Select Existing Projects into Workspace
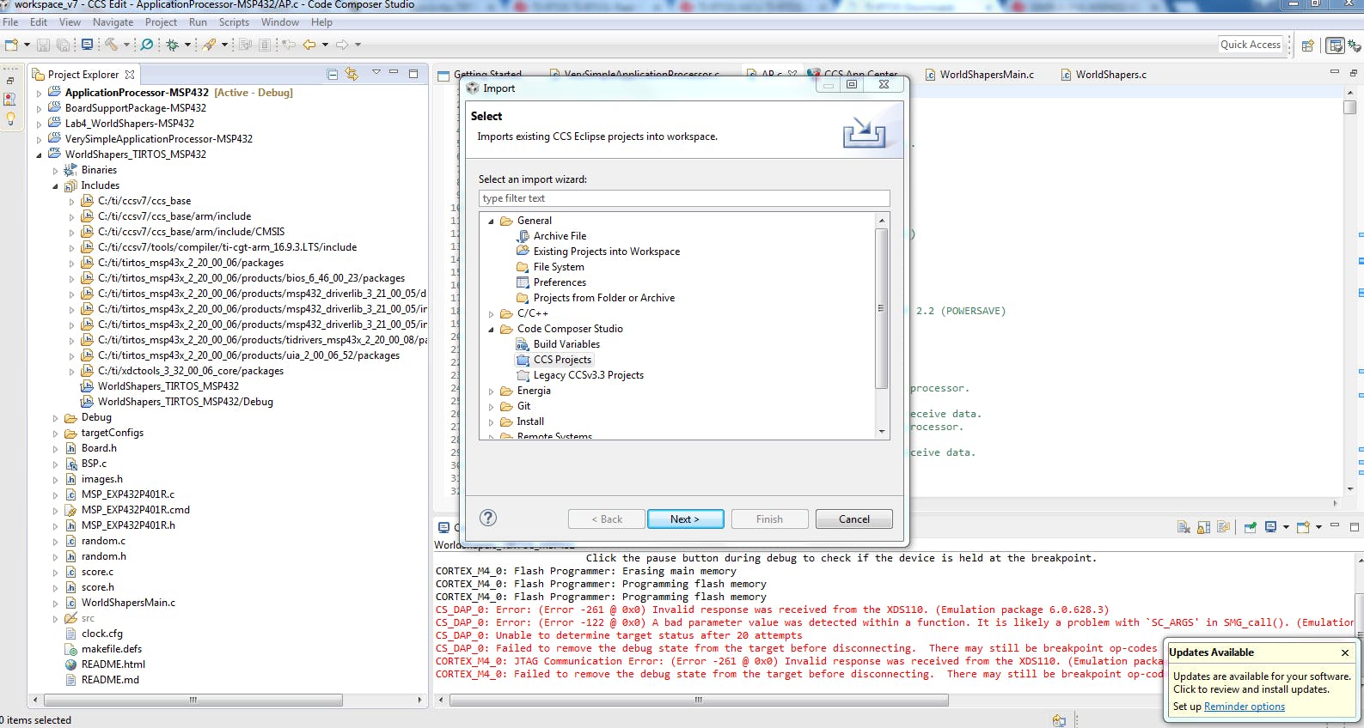The image size is (1364, 728). (606, 252)
